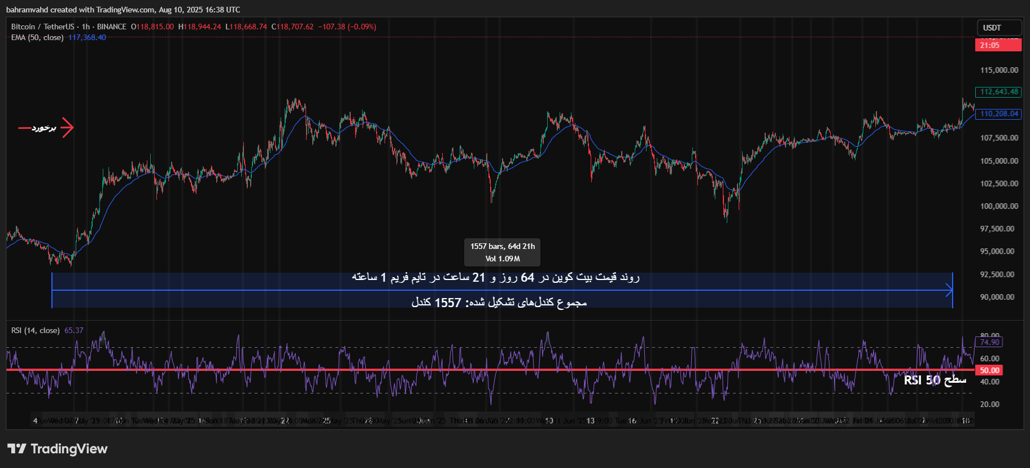
Task: Click the Persian text with 1557 candle count
Action: click(499, 303)
